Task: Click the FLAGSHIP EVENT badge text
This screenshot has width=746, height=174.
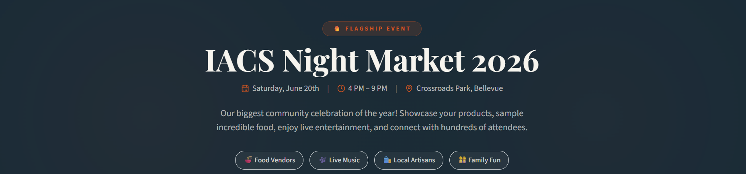Action: [x=378, y=29]
